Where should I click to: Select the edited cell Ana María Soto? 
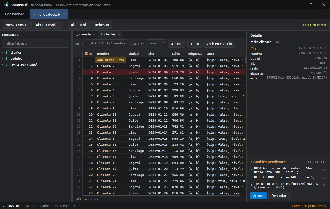click(x=111, y=60)
